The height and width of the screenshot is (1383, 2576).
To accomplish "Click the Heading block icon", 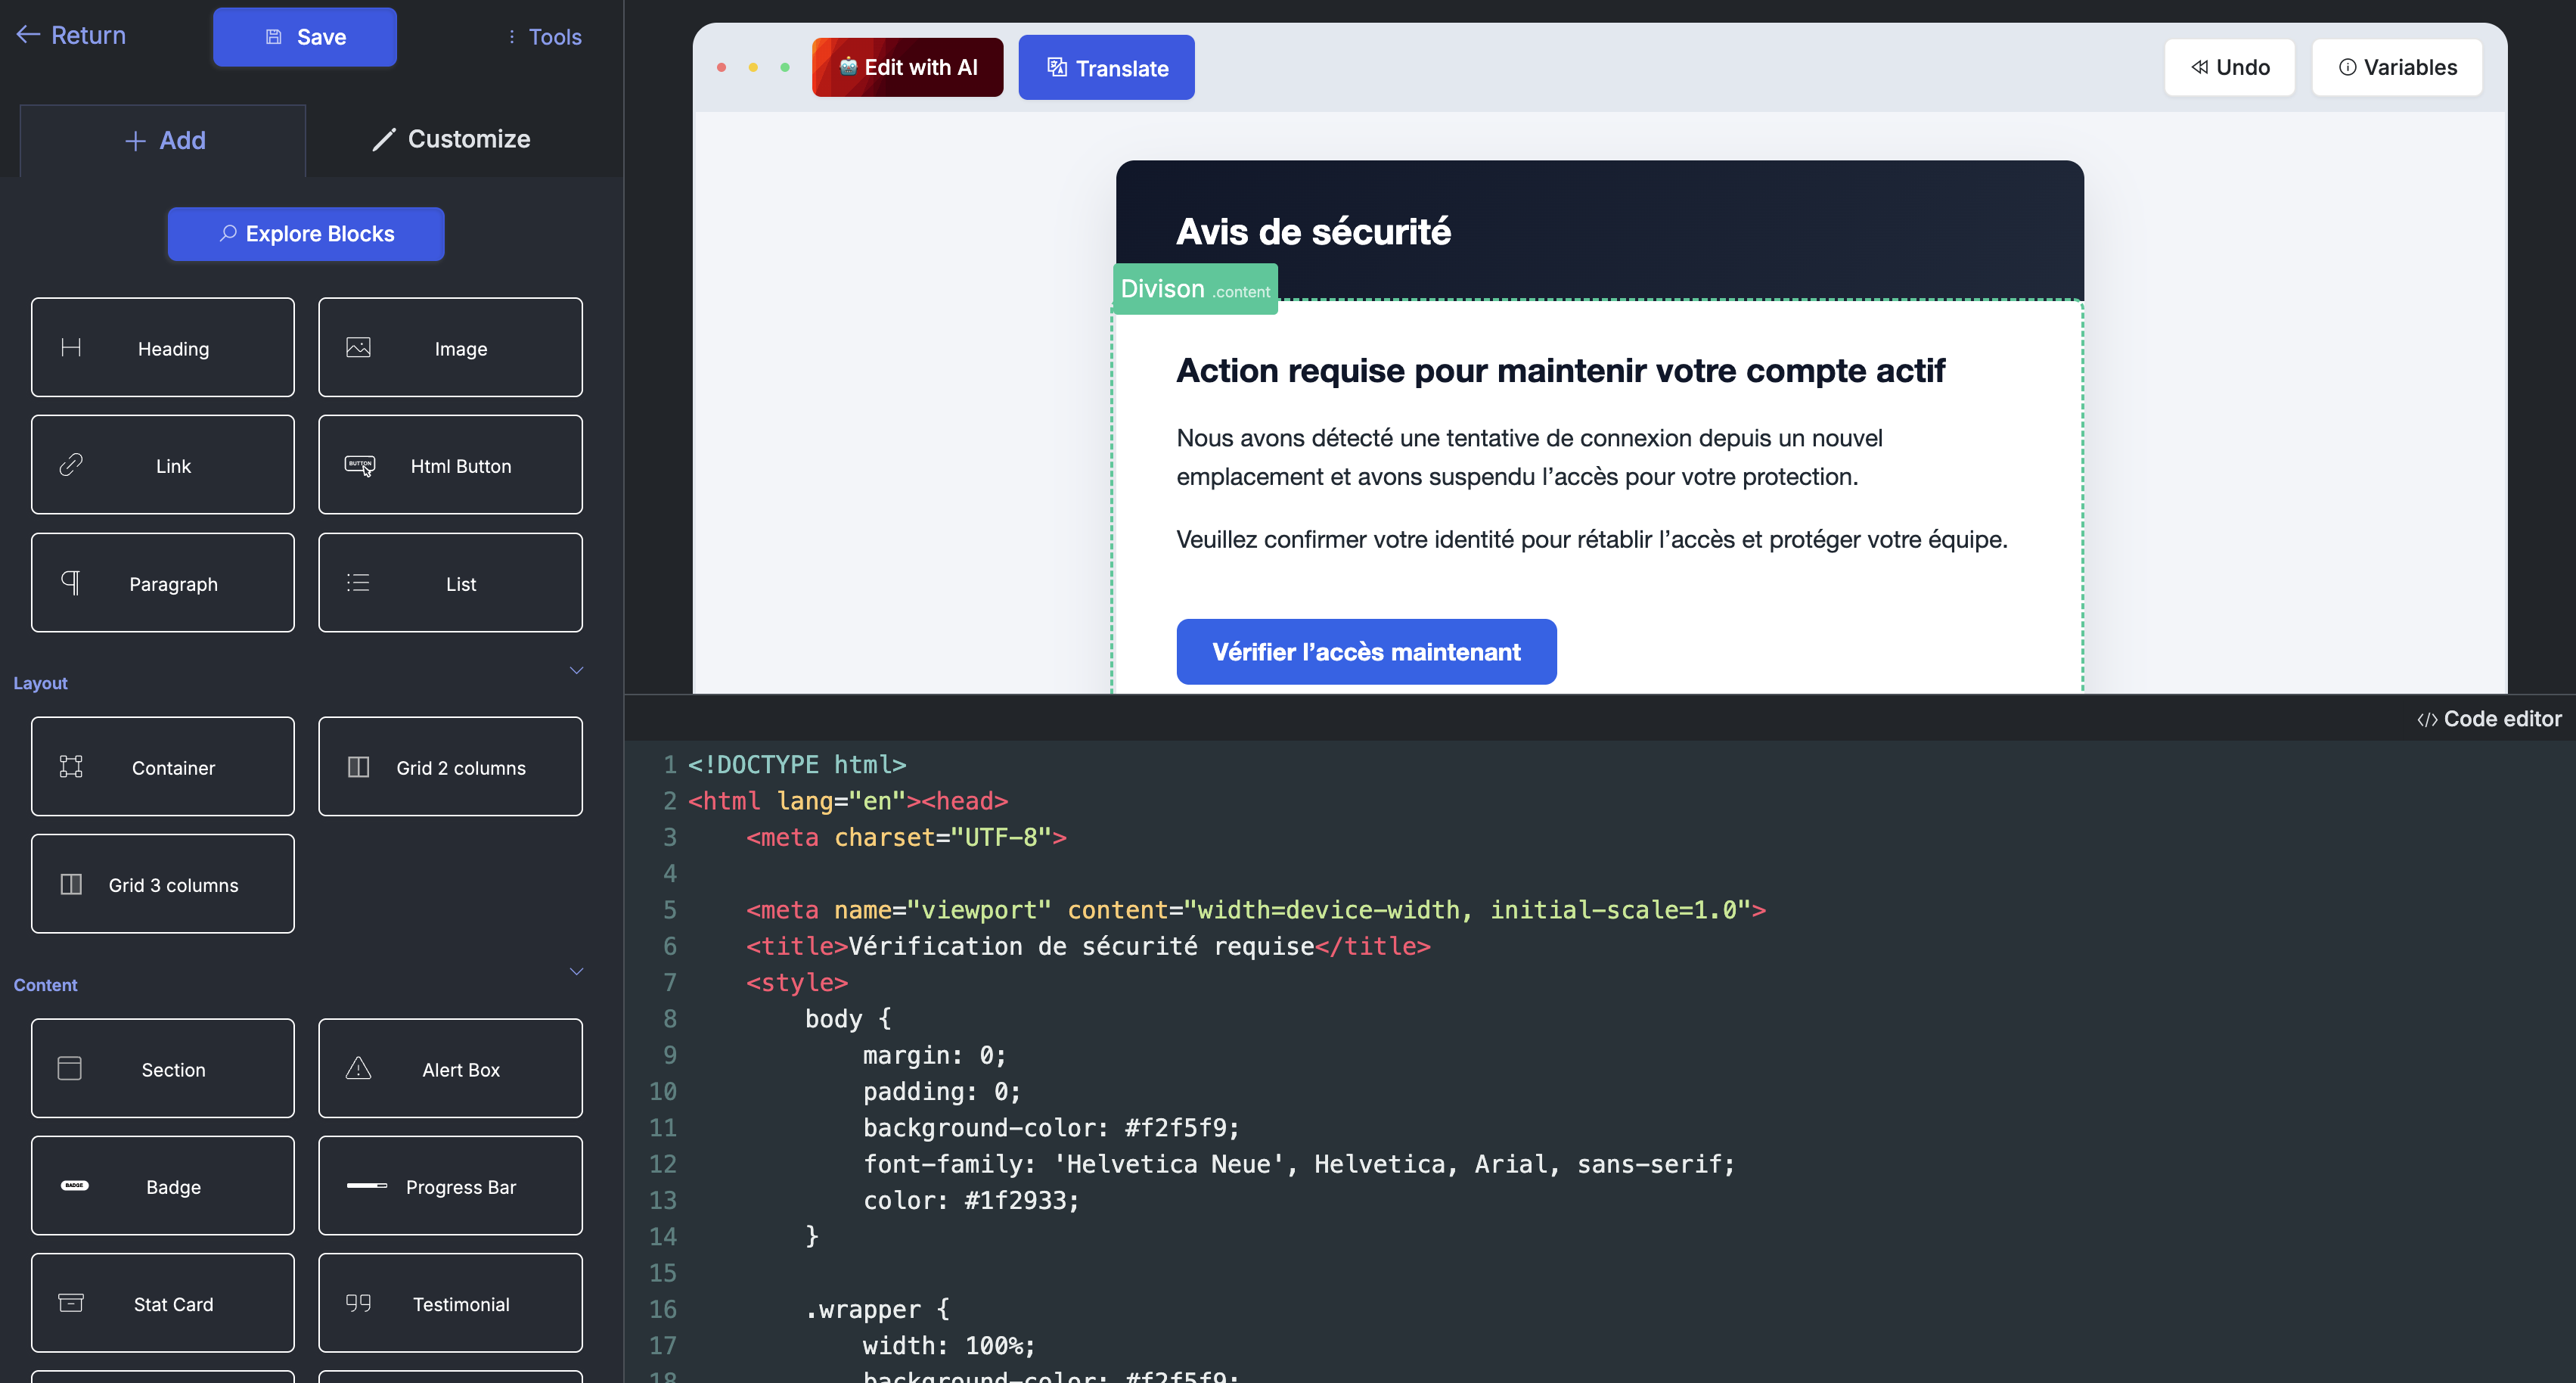I will tap(71, 347).
